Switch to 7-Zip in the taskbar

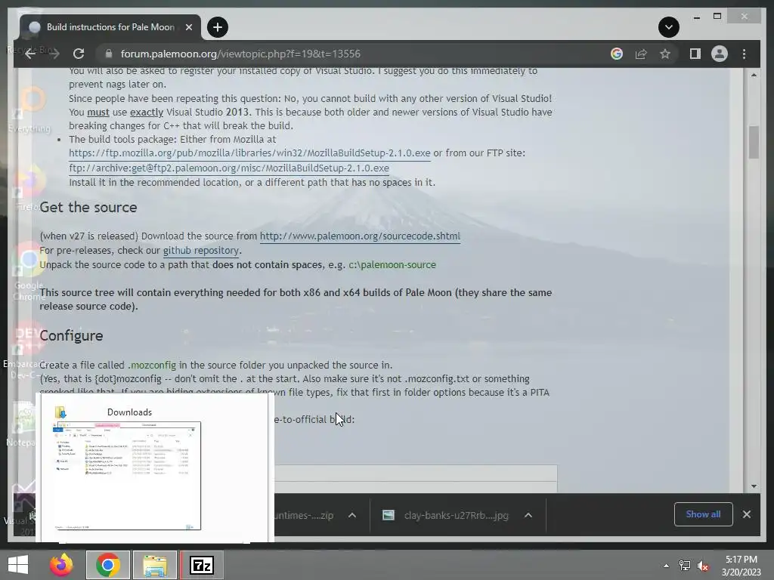(x=202, y=565)
